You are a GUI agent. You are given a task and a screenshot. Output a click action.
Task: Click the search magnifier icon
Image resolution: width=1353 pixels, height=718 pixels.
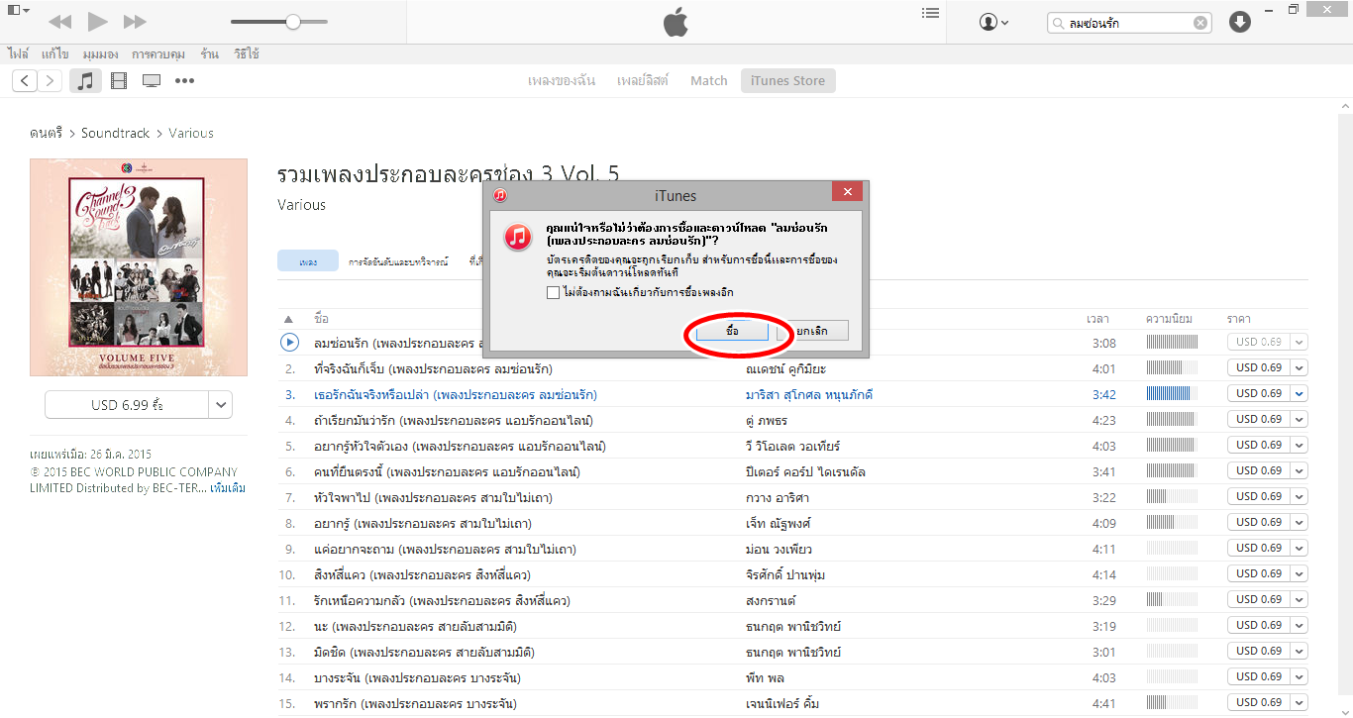click(x=1060, y=23)
